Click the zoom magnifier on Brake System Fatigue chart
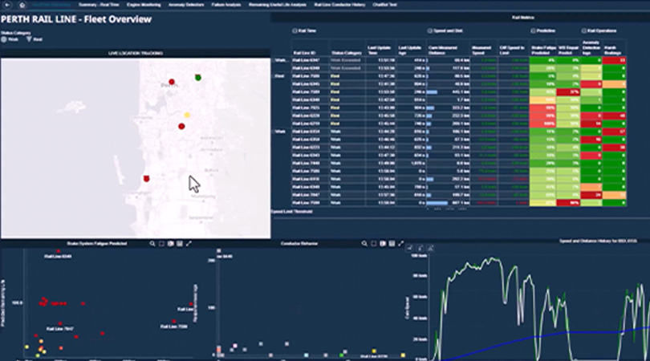 [x=152, y=244]
